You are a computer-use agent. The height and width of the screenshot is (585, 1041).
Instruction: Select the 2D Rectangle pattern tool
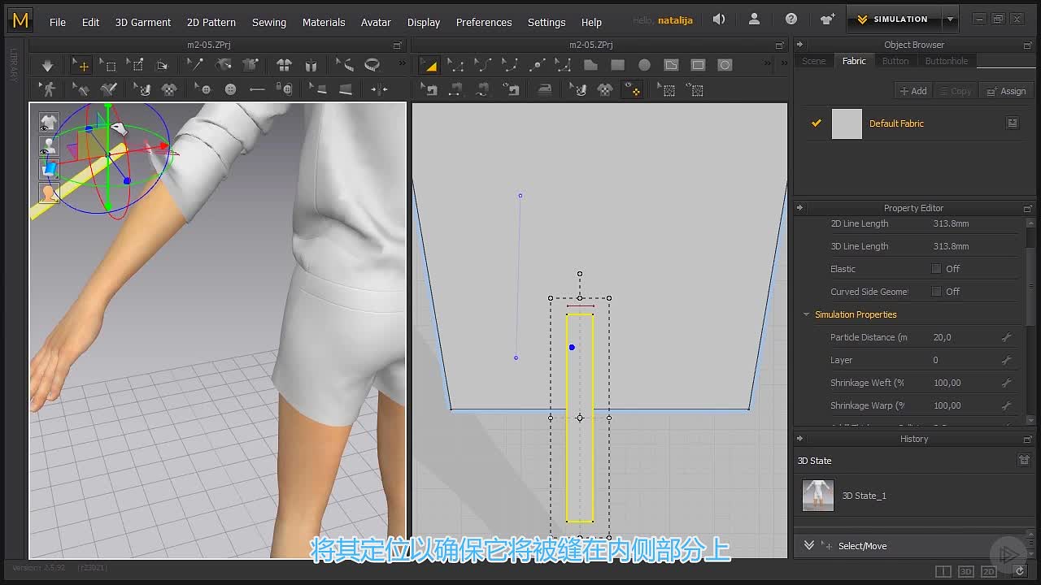[617, 65]
